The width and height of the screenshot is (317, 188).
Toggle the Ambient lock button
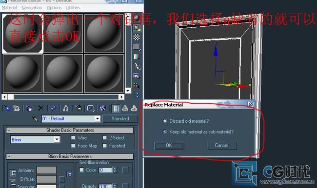coord(13,173)
